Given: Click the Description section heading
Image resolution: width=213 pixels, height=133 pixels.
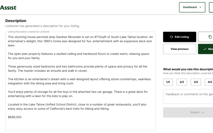Looking at the screenshot, I should 16,21.
